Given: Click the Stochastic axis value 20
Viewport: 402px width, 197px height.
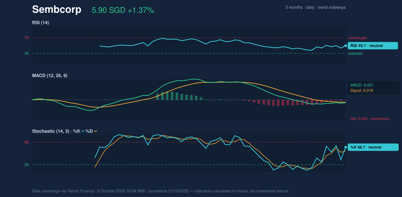Looking at the screenshot, I should pos(26,165).
